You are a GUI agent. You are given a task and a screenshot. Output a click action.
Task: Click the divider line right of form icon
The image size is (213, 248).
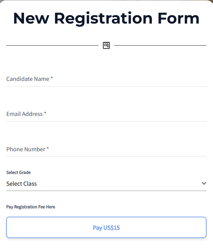[x=160, y=46]
